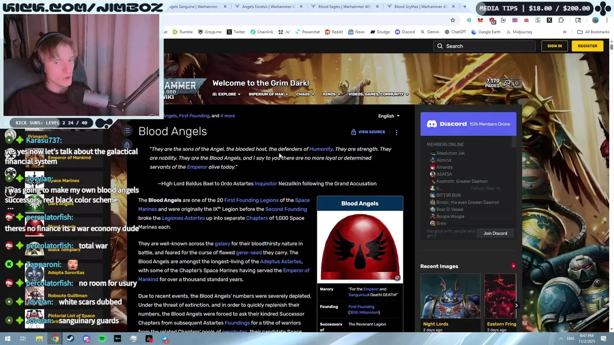Open the Chainlink bookmark
This screenshot has width=614, height=345.
261,32
